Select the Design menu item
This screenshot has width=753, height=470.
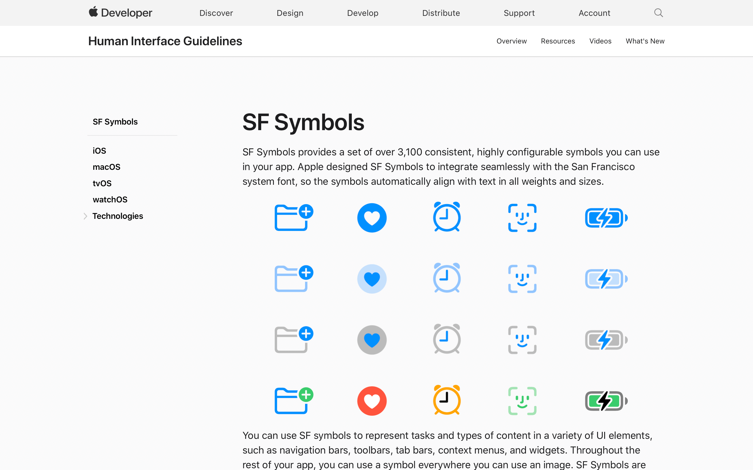tap(289, 13)
